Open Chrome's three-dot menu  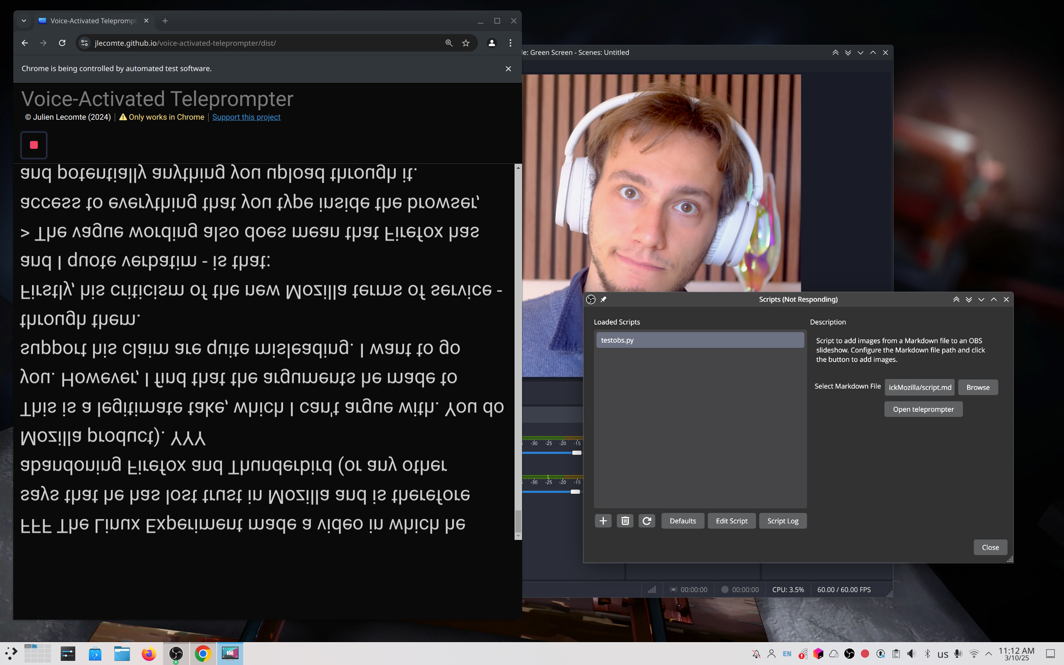(x=510, y=43)
